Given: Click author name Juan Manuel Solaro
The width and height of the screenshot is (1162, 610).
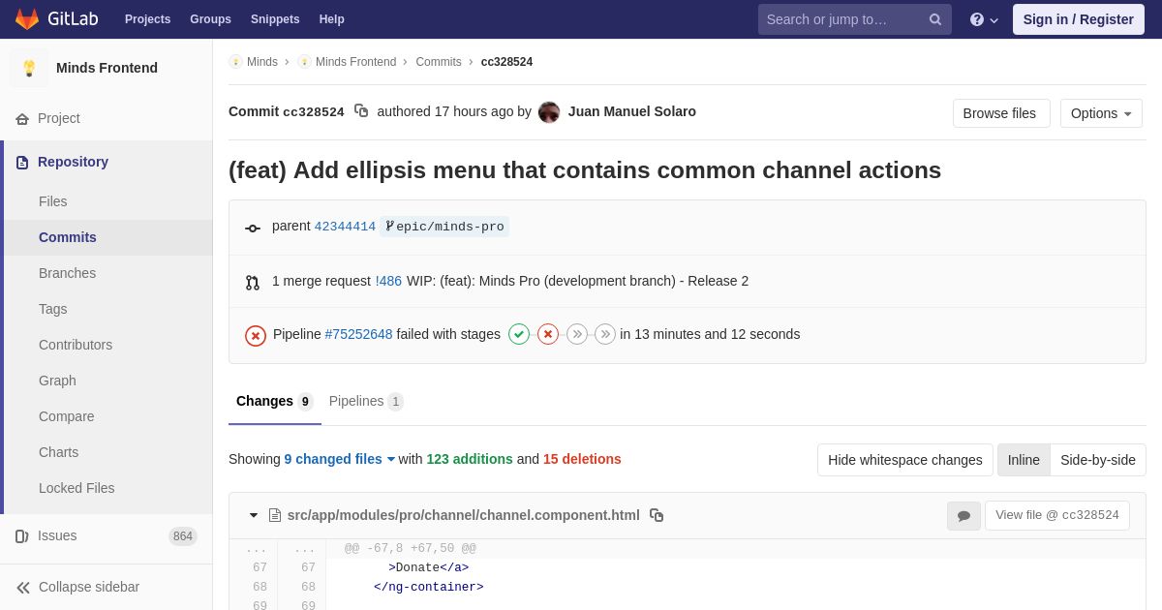Looking at the screenshot, I should [632, 111].
